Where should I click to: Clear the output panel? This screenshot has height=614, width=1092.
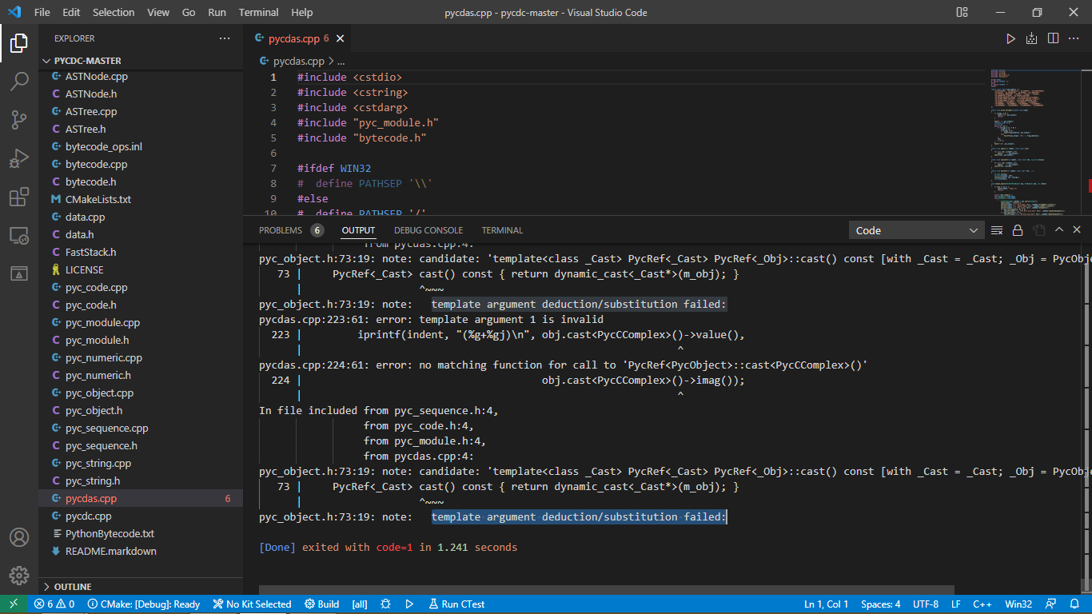997,230
